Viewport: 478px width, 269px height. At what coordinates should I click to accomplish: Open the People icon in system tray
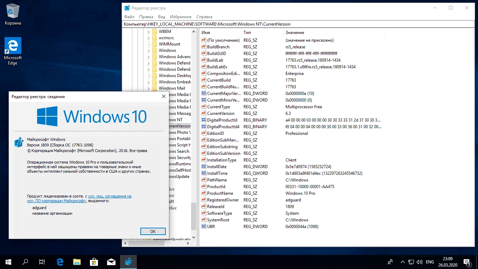click(x=390, y=262)
